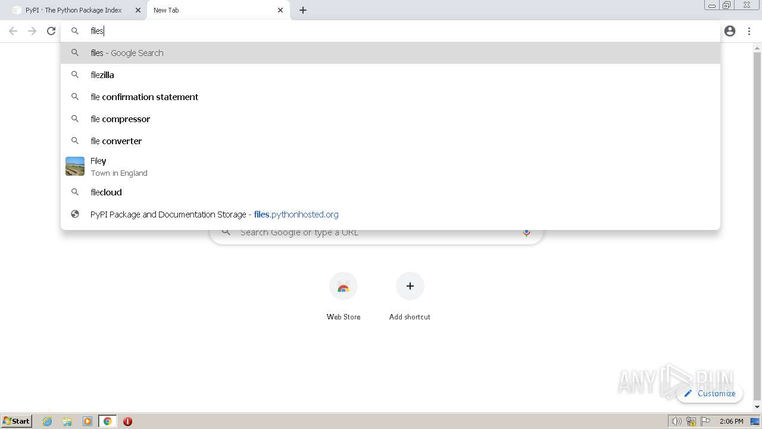Open the Action Center flag tray icon

705,421
